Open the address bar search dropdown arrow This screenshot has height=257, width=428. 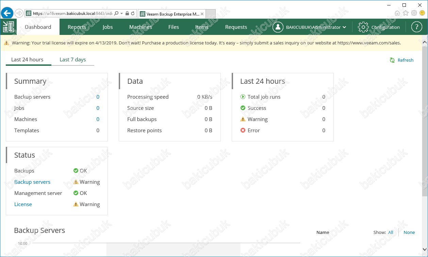pyautogui.click(x=122, y=14)
